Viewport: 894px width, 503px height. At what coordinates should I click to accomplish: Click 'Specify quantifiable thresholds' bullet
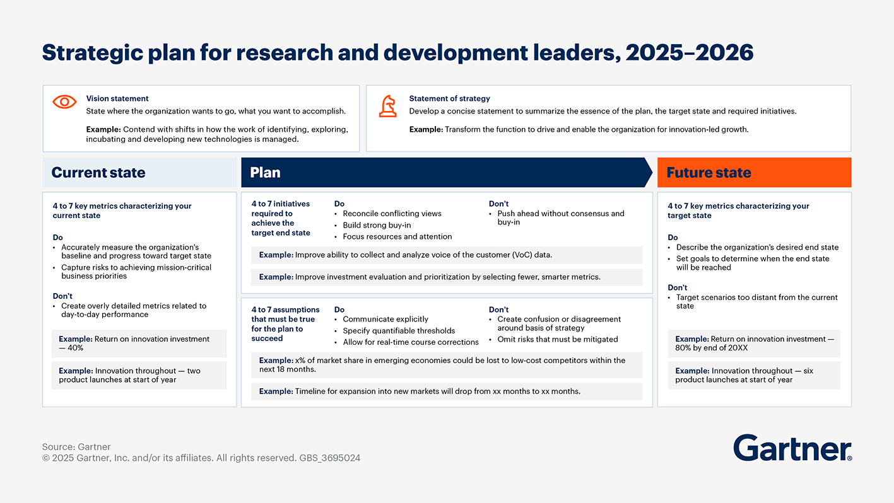[x=395, y=331]
